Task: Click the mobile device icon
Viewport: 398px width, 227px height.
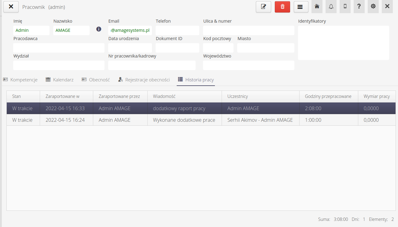Action: point(345,6)
